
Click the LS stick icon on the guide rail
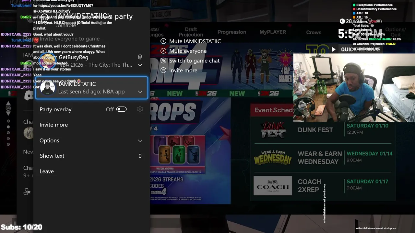click(x=8, y=109)
